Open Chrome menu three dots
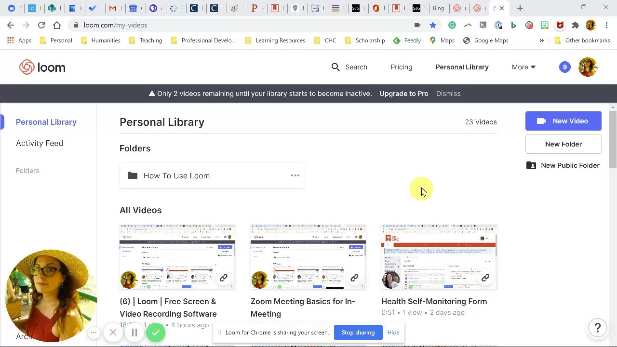Image resolution: width=617 pixels, height=347 pixels. (606, 25)
